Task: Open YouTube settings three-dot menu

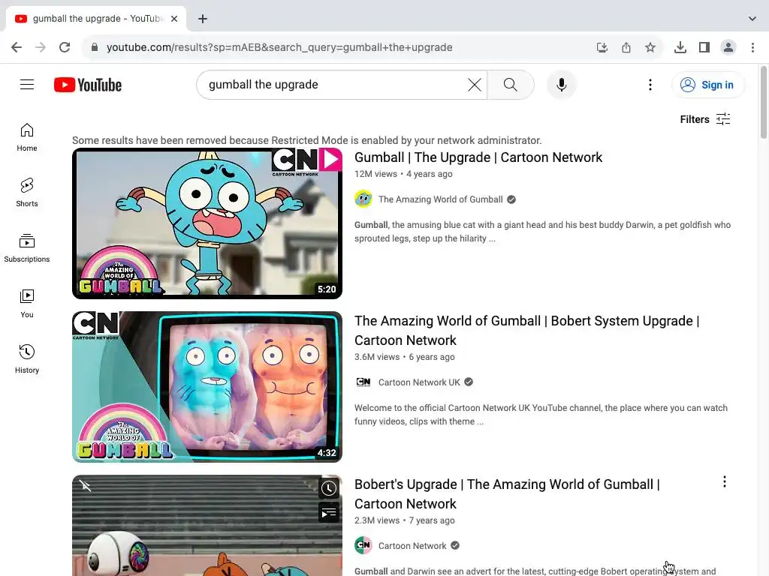Action: pos(650,85)
